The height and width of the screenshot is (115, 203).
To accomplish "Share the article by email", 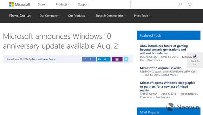I will [x=117, y=59].
